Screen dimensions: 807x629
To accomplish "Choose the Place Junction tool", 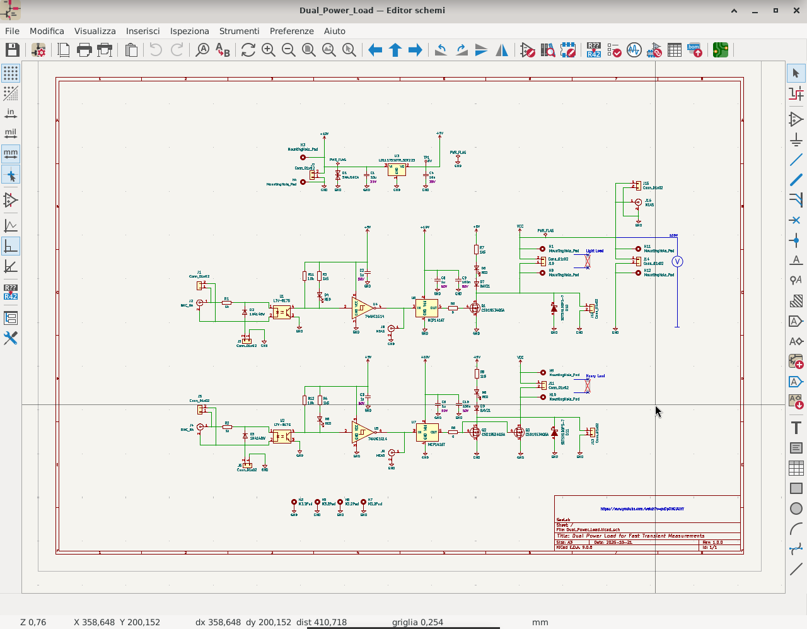I will pos(796,240).
